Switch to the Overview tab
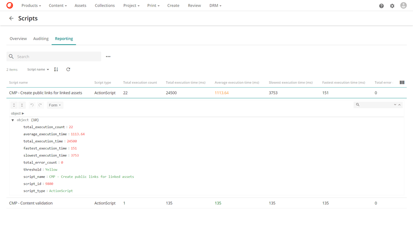The width and height of the screenshot is (413, 226). click(x=18, y=39)
